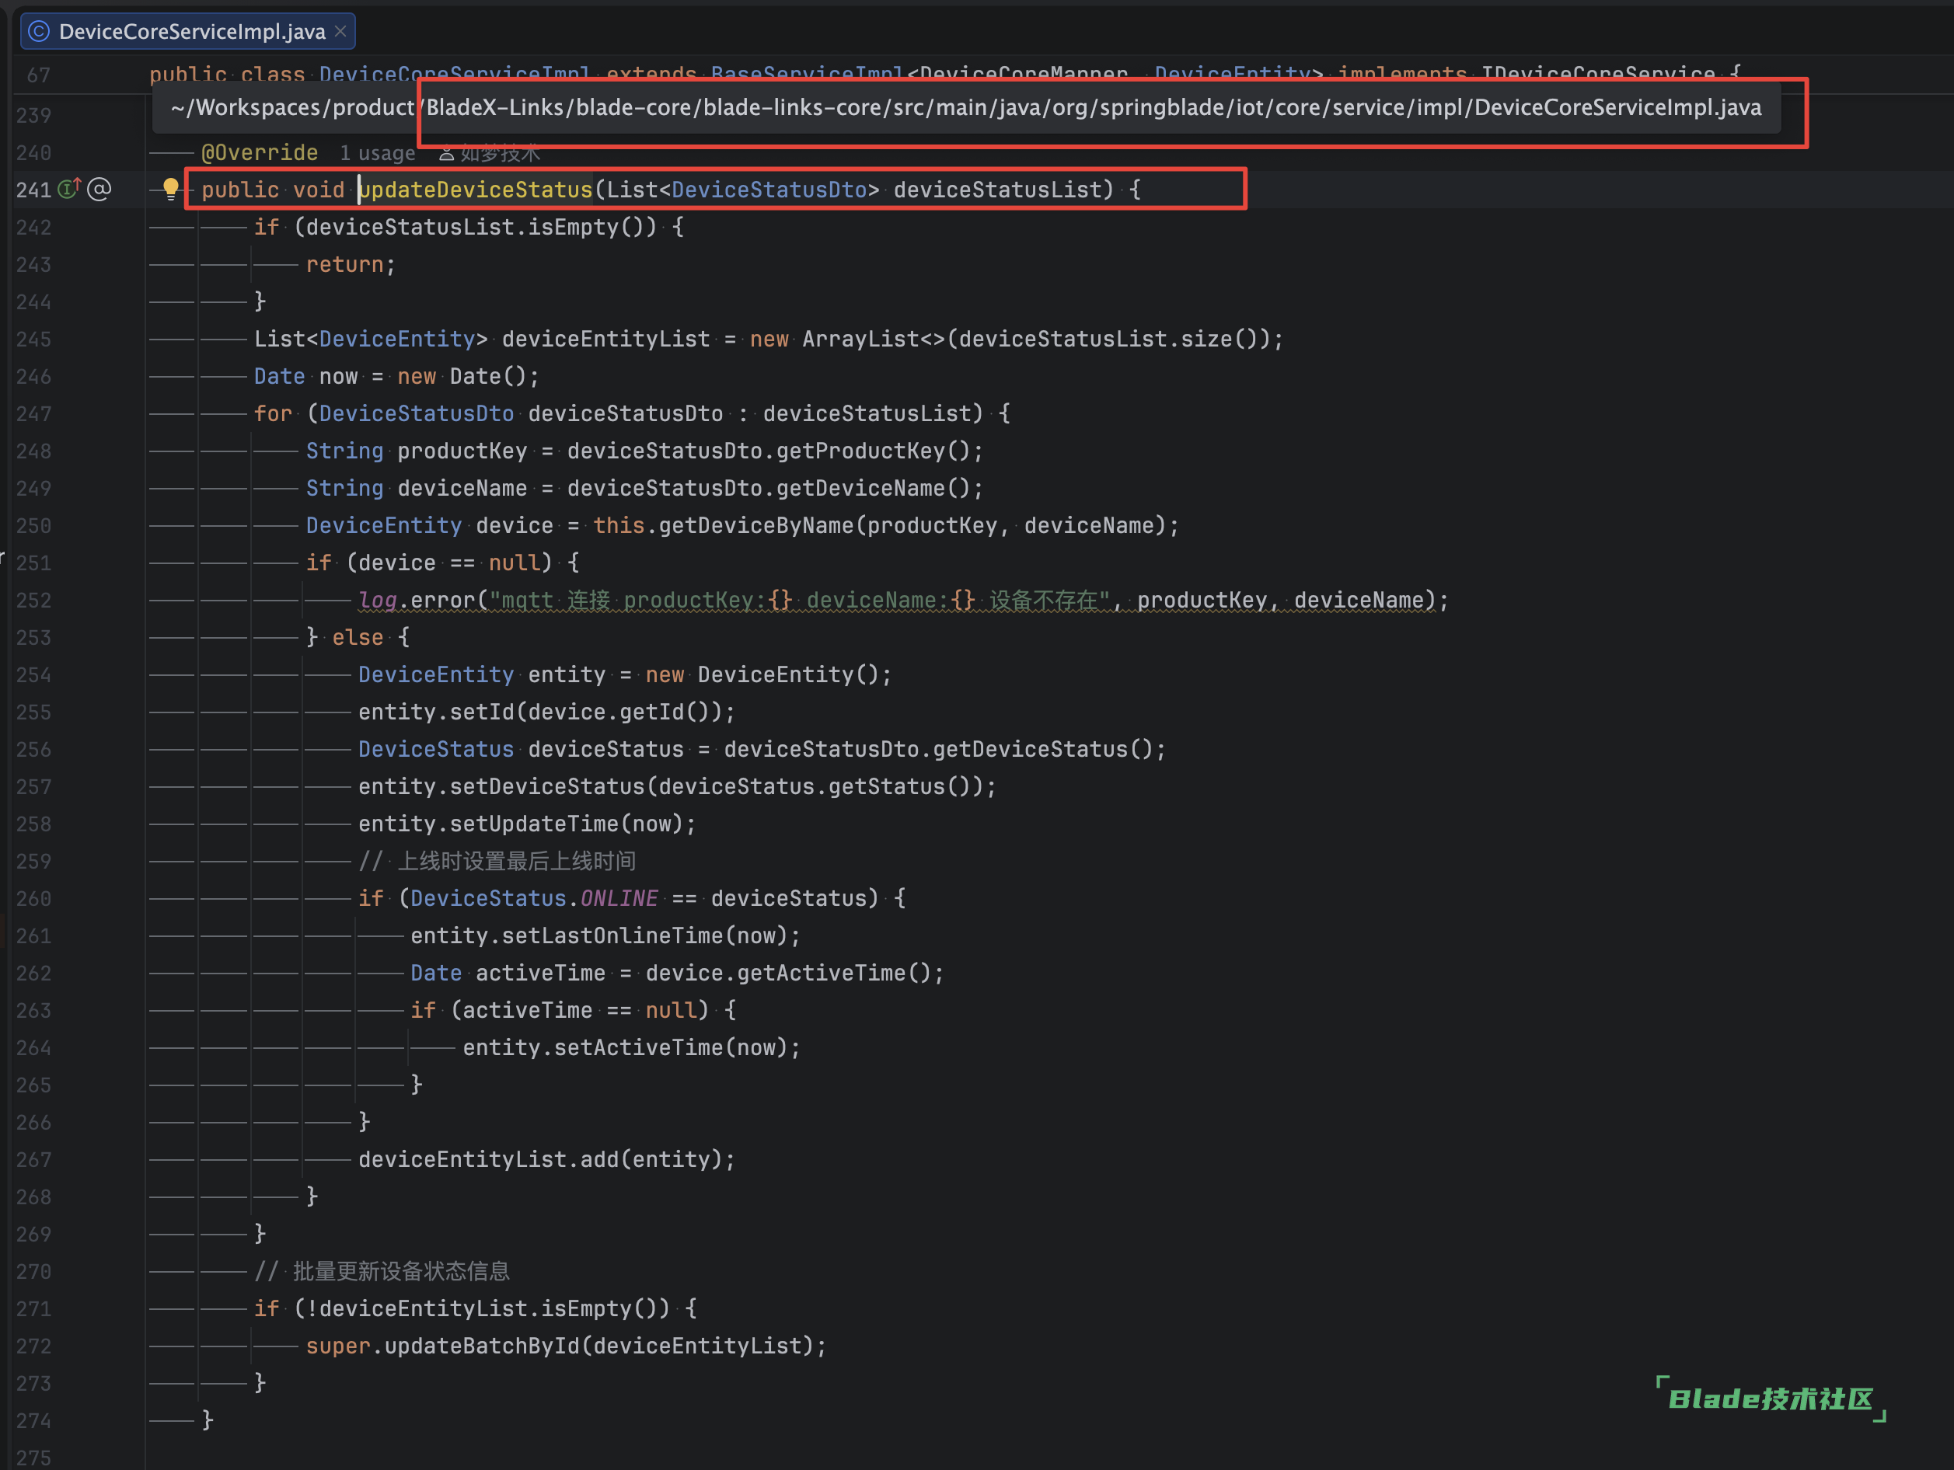Close the DeviceCoreServiceImpl.java tab
This screenshot has width=1954, height=1470.
coord(340,32)
